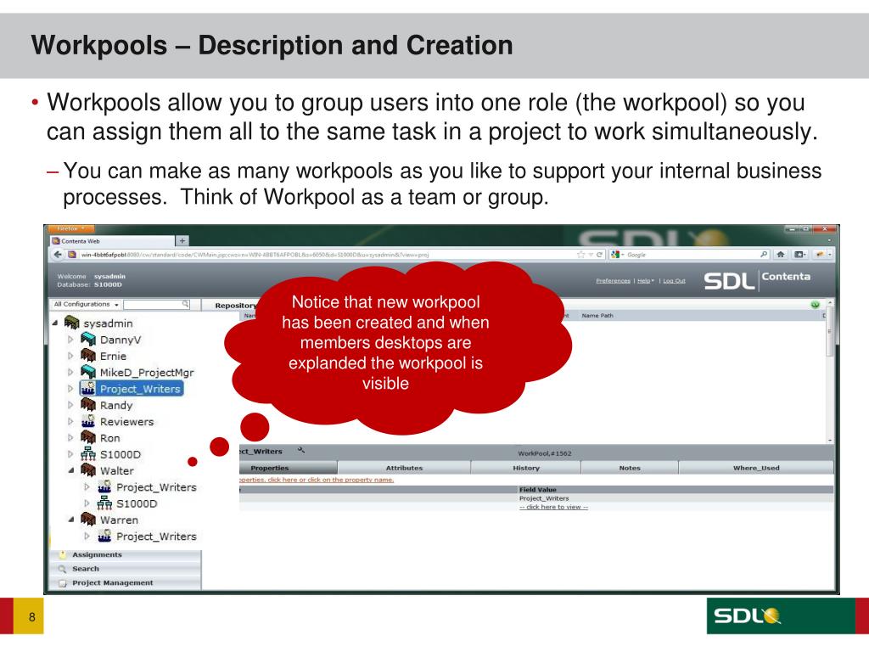Switch to the Properties tab

click(x=289, y=468)
